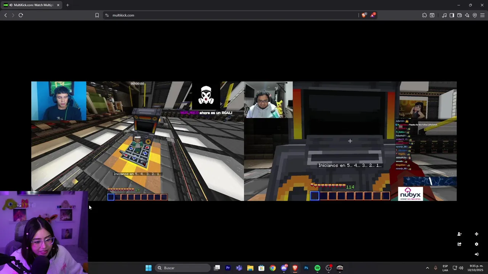The image size is (488, 274).
Task: Switch the ESP LAA keyboard language
Action: pyautogui.click(x=445, y=268)
